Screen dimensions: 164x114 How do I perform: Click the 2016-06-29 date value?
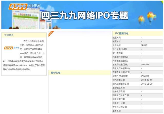(x=147, y=84)
